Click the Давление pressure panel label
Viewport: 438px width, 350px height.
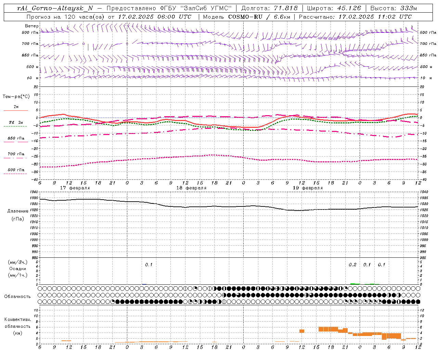pos(17,211)
